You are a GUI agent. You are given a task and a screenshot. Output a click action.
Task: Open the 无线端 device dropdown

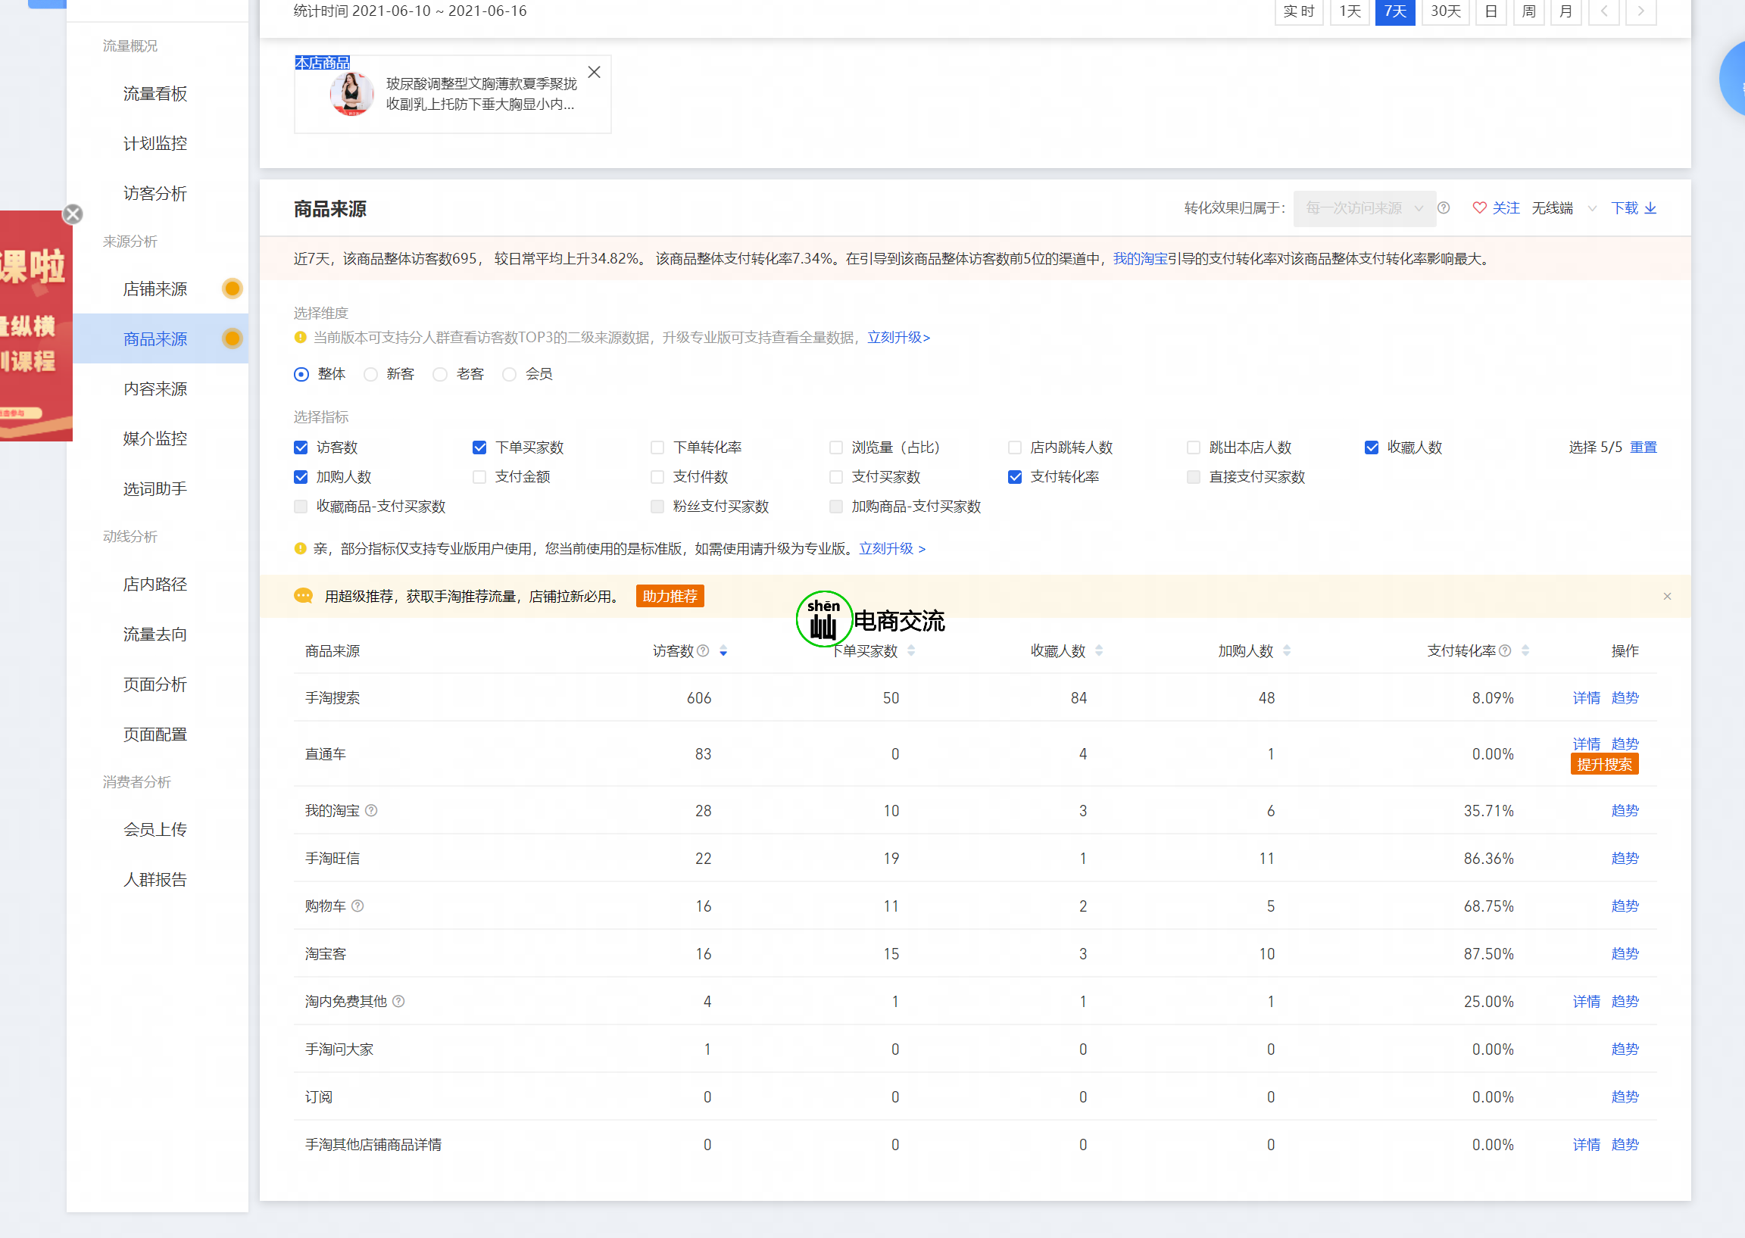coord(1564,208)
